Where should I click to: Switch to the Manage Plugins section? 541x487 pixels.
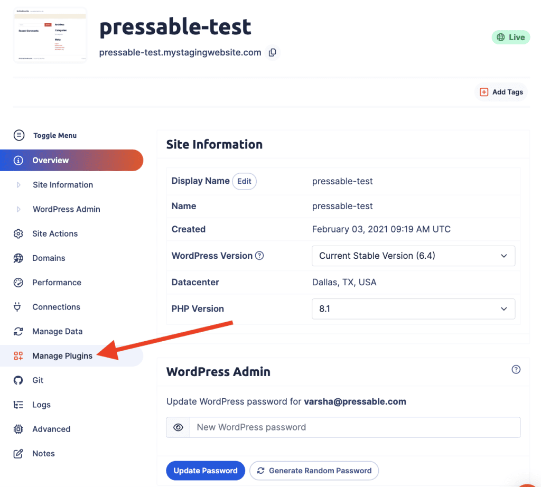[x=62, y=355]
